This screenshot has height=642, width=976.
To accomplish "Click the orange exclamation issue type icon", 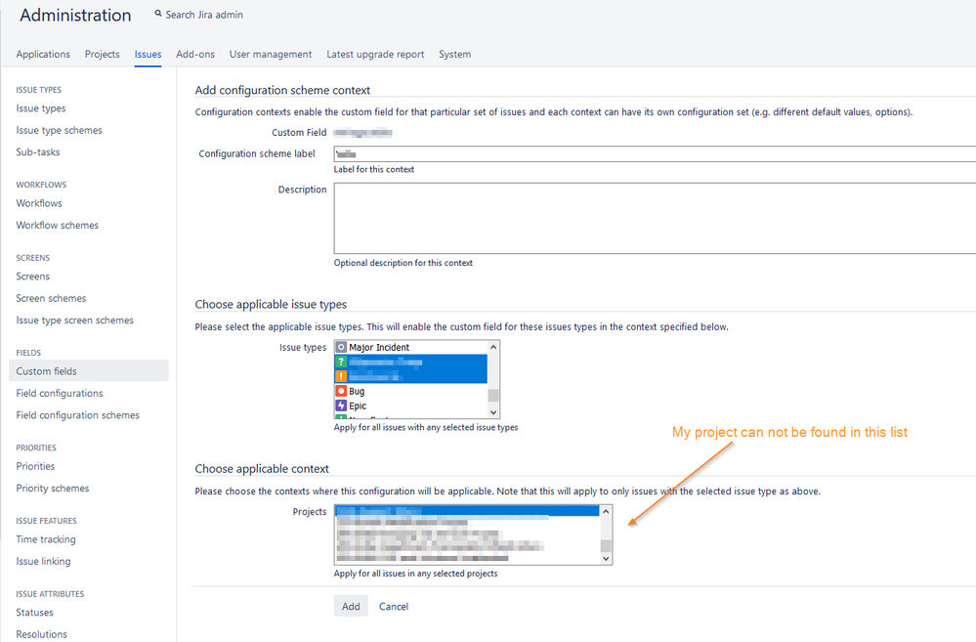I will [x=341, y=376].
